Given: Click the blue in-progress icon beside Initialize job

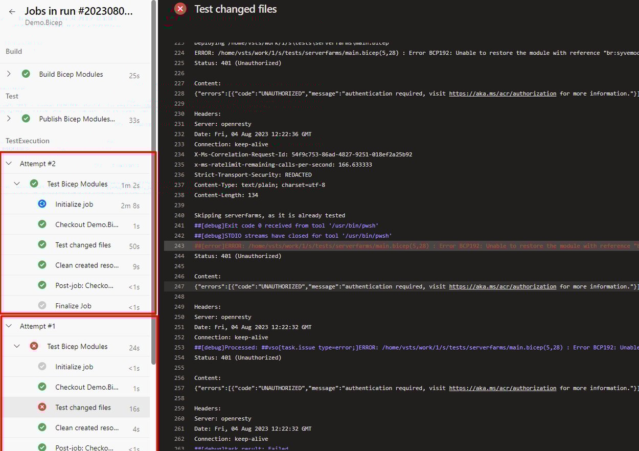Looking at the screenshot, I should coord(42,204).
